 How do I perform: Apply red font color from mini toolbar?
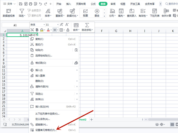click(x=48, y=30)
